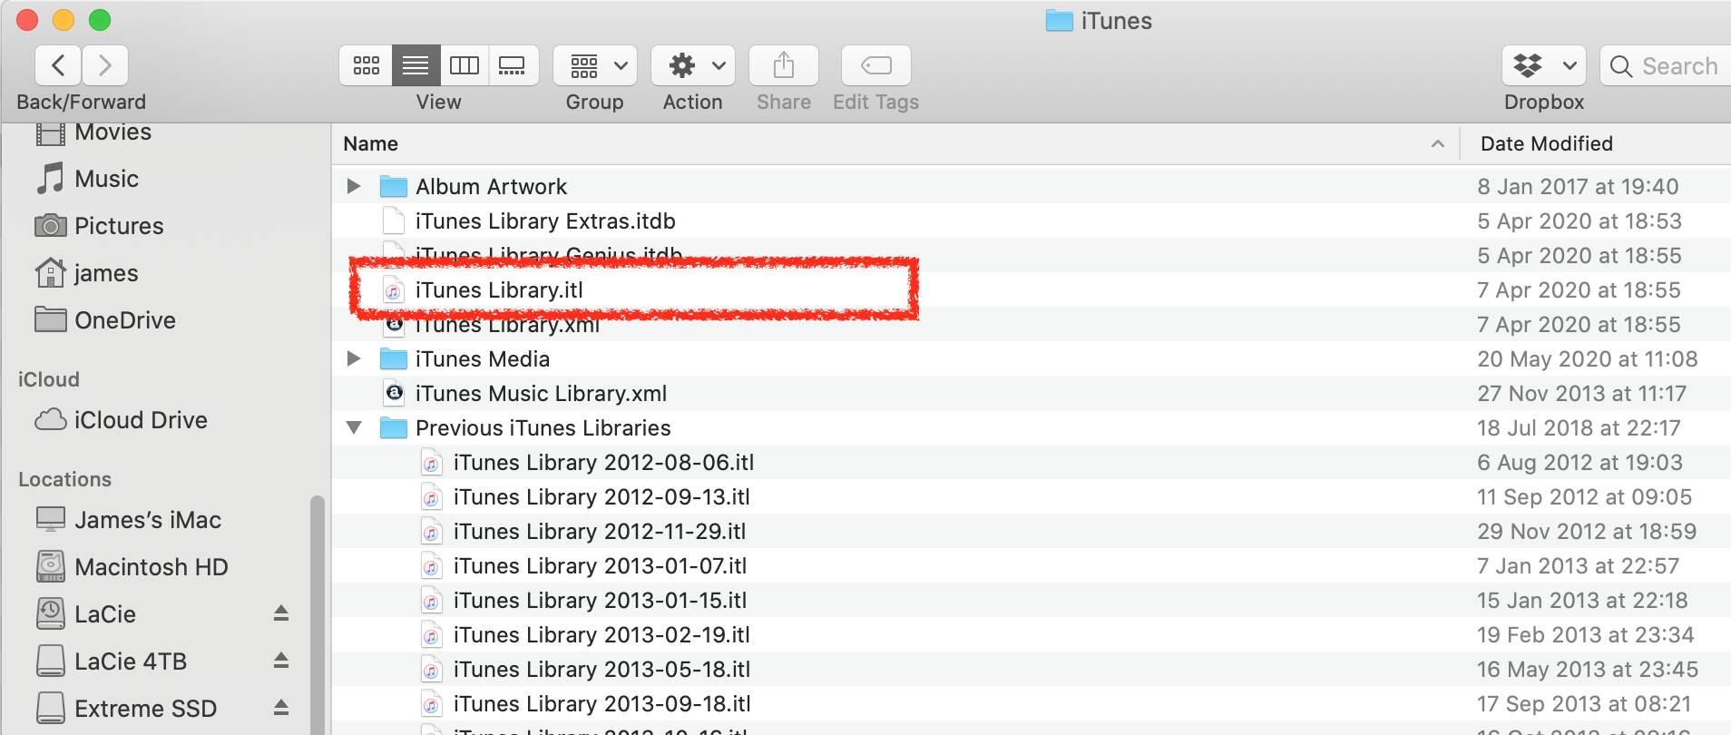
Task: Select the Album Artwork folder
Action: point(491,186)
